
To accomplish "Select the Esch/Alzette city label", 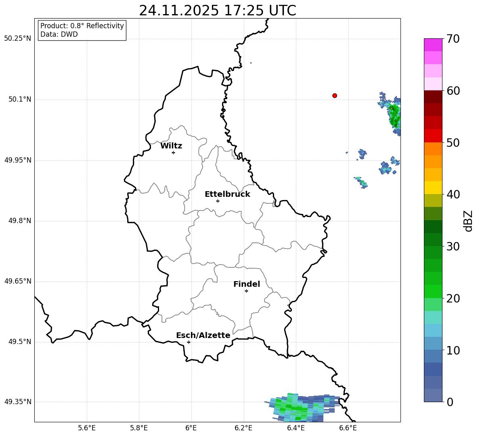I will (x=203, y=335).
